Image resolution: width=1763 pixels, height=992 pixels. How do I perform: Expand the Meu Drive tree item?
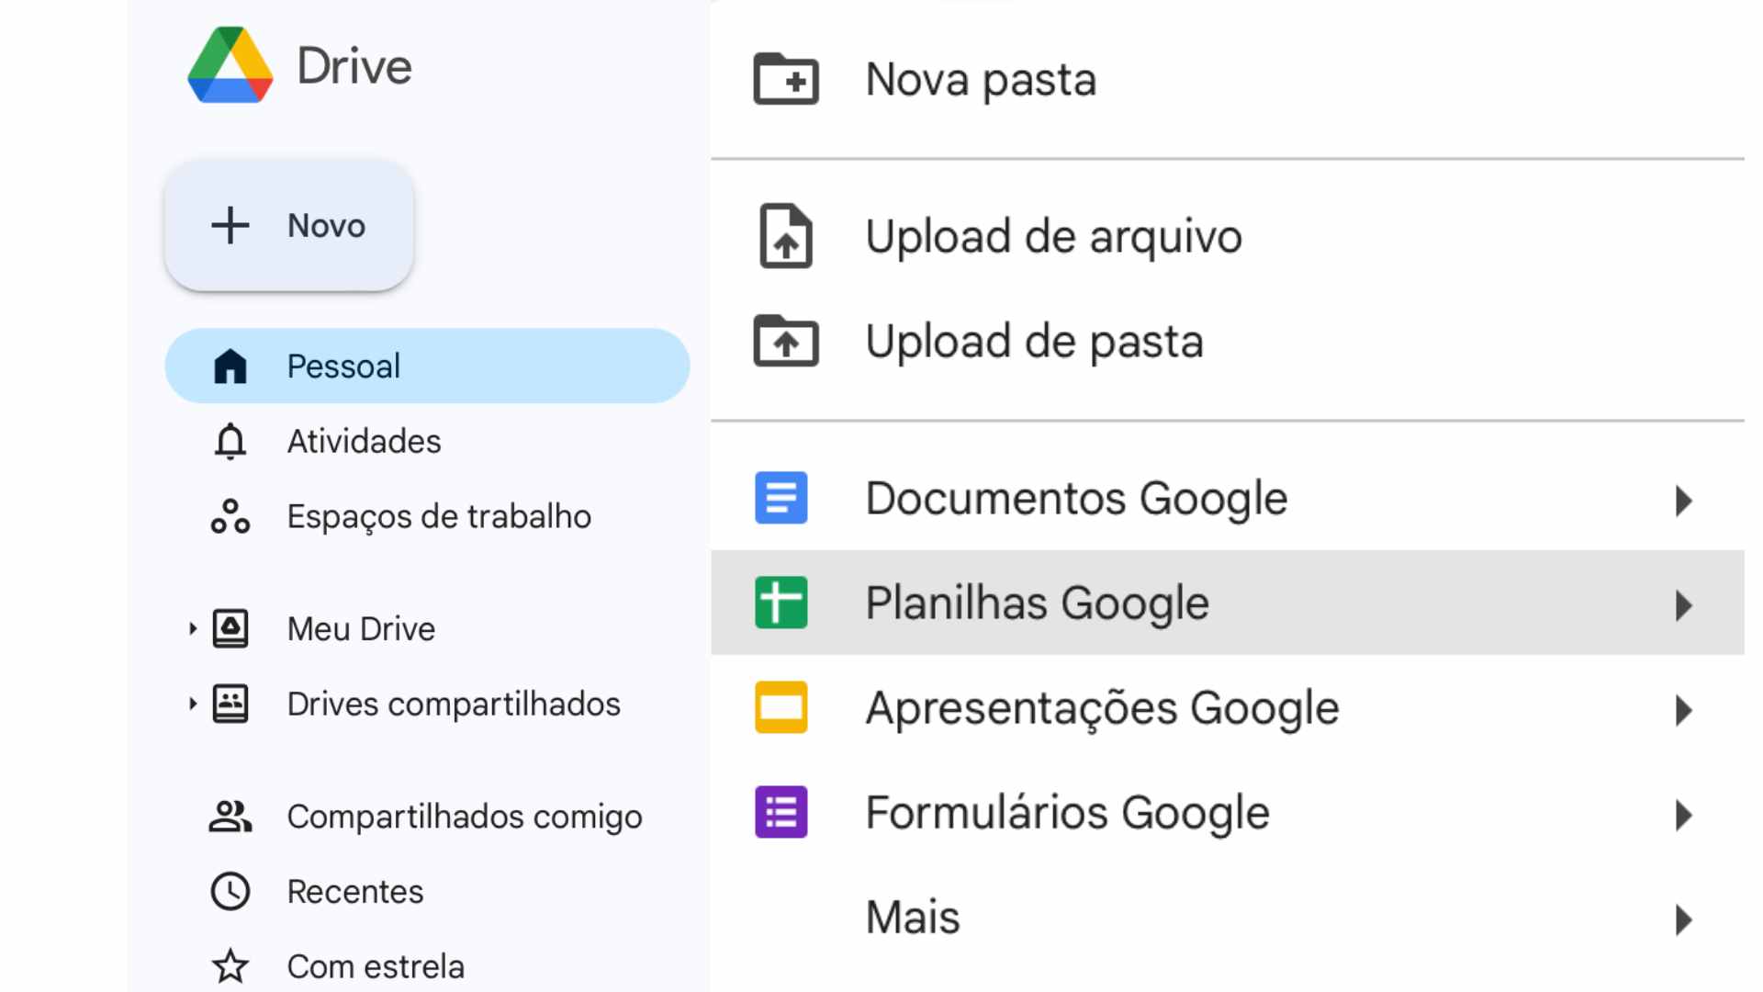192,628
